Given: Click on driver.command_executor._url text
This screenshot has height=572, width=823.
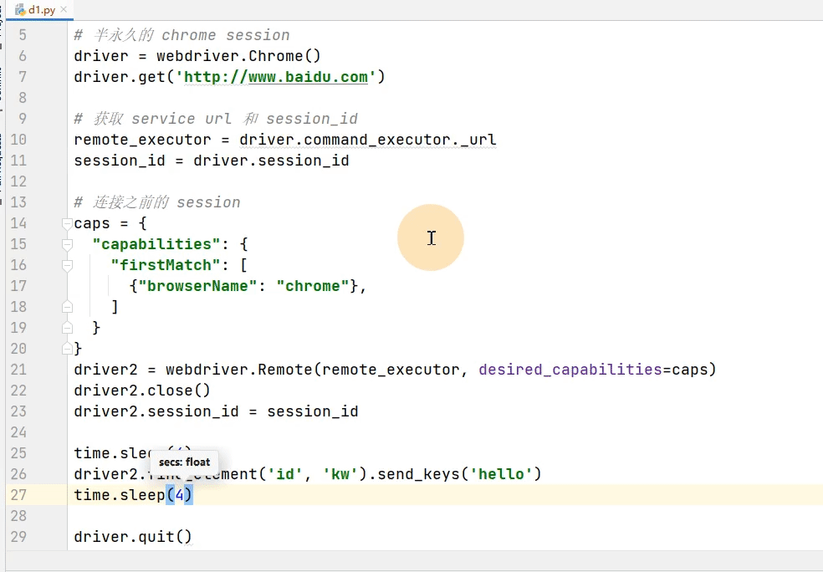Looking at the screenshot, I should pos(367,140).
